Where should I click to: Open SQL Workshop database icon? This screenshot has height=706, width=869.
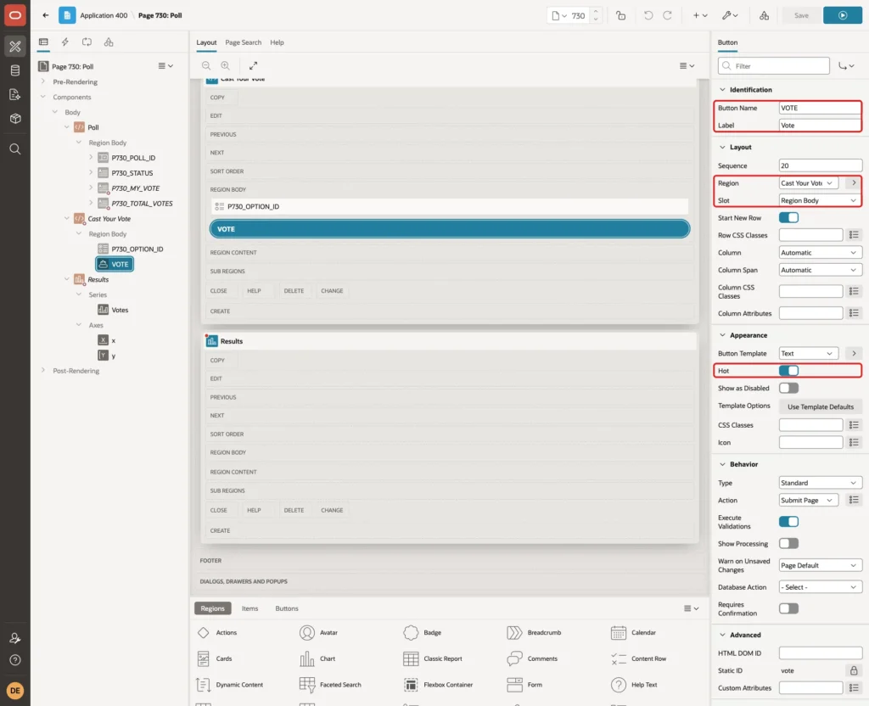tap(15, 70)
